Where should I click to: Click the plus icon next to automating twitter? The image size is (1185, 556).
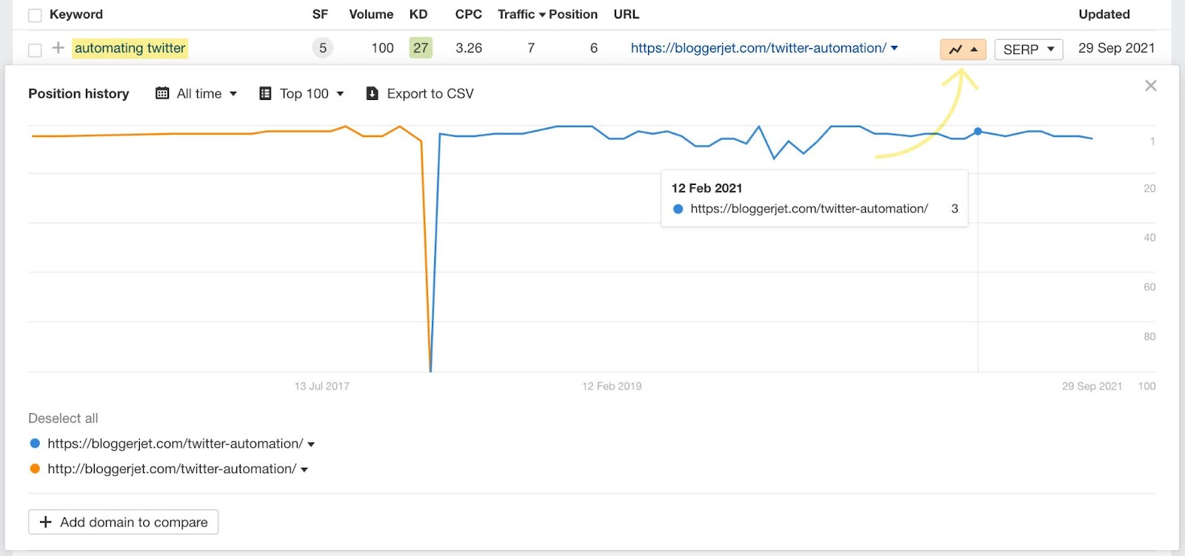[57, 48]
